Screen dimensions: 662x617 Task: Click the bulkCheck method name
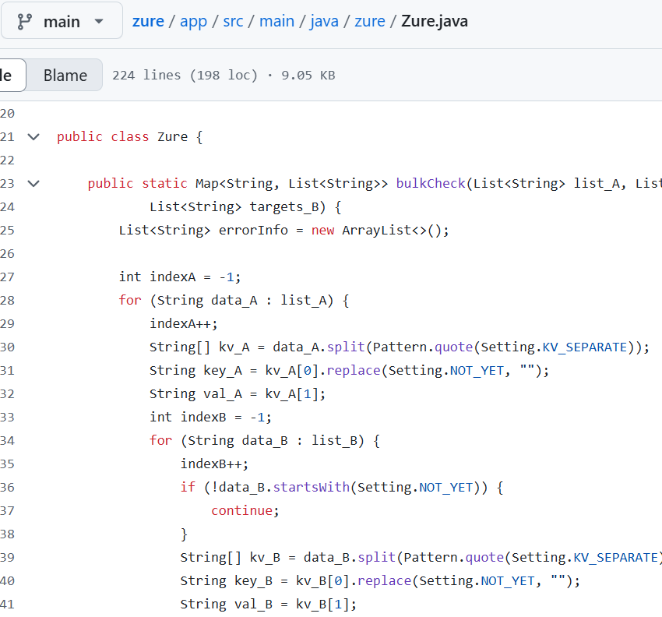point(431,183)
